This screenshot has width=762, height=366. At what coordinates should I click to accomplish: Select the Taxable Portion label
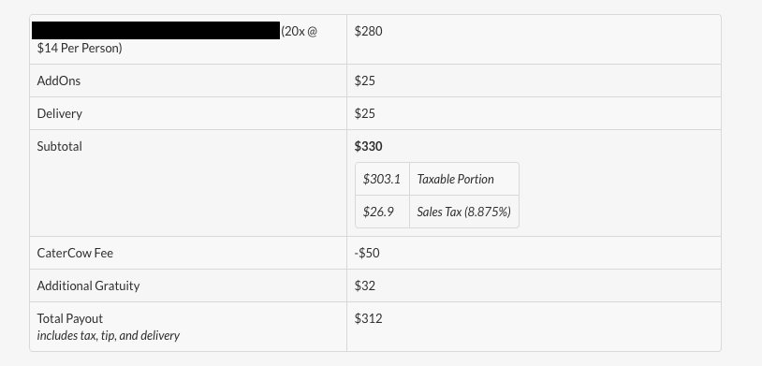(x=455, y=179)
